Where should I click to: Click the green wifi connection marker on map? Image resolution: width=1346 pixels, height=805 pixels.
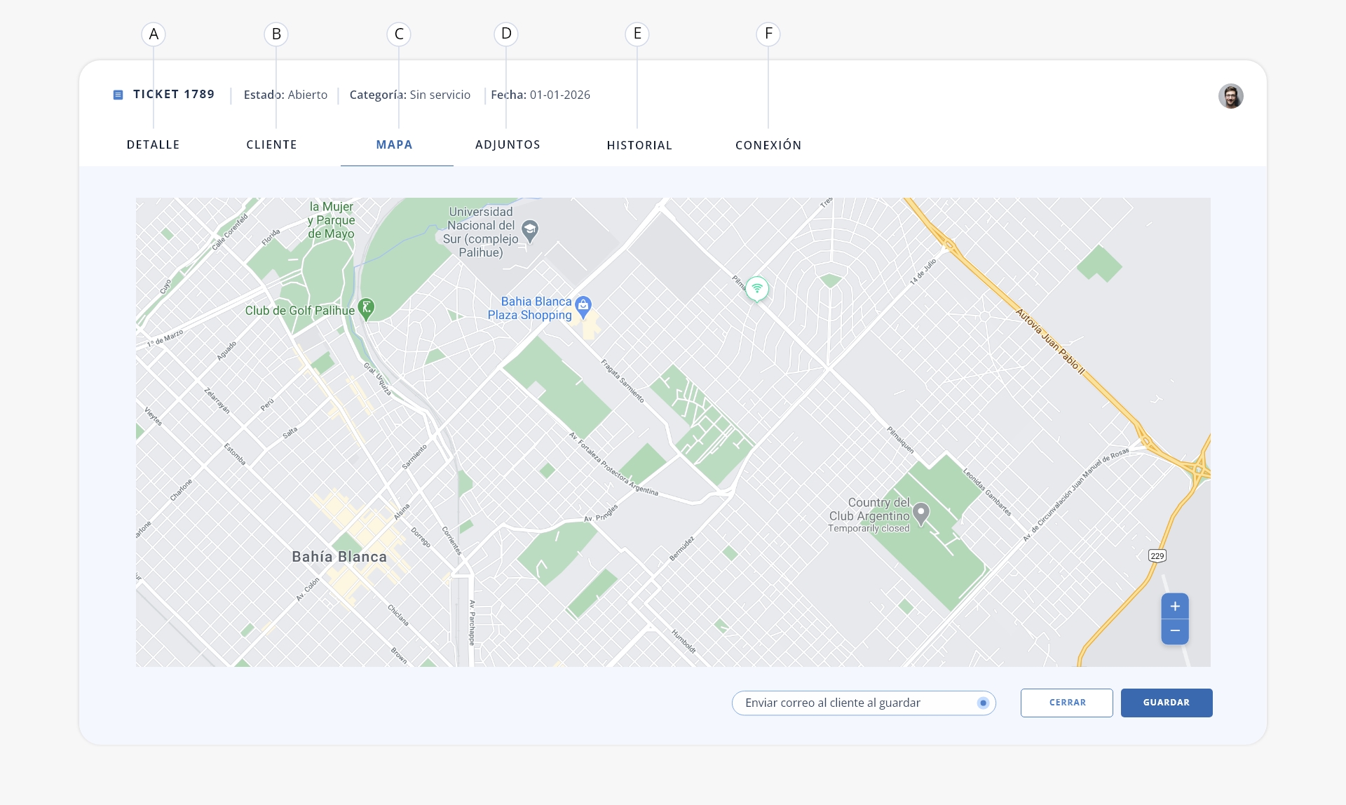click(757, 288)
